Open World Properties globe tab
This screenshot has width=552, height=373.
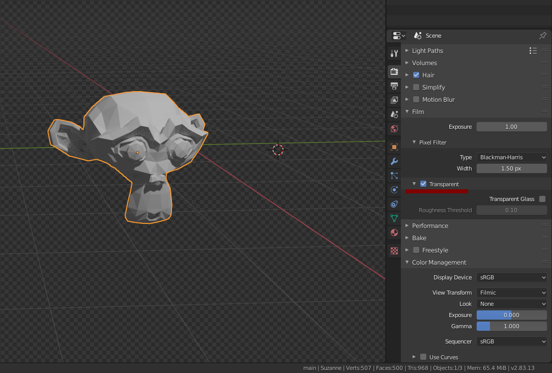tap(394, 129)
